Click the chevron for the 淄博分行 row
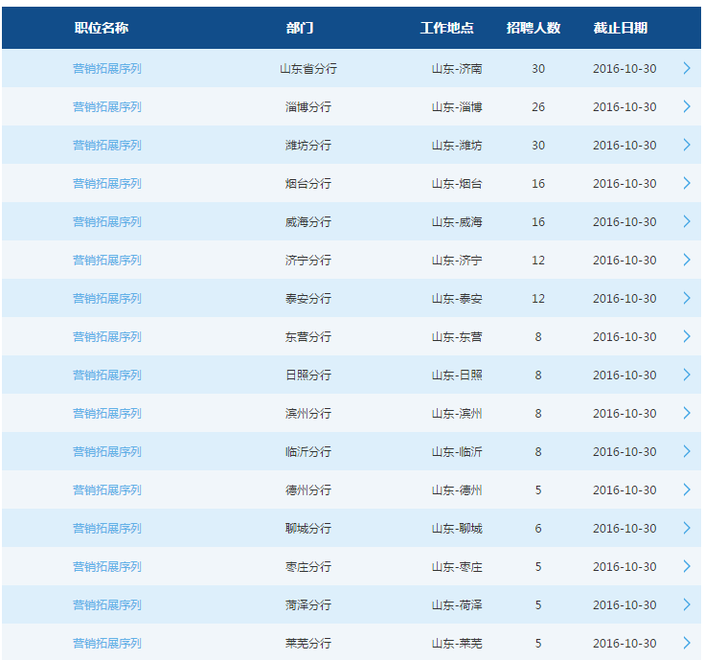This screenshot has width=704, height=660. click(686, 106)
